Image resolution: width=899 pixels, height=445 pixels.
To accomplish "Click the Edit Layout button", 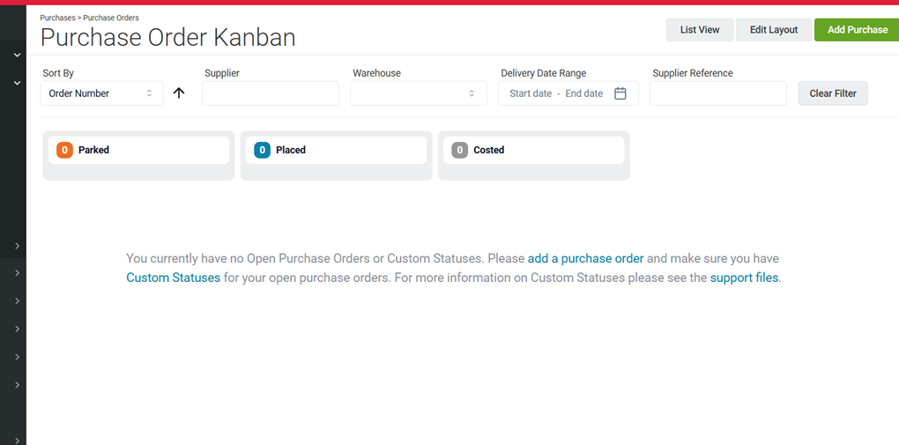I will click(x=774, y=30).
